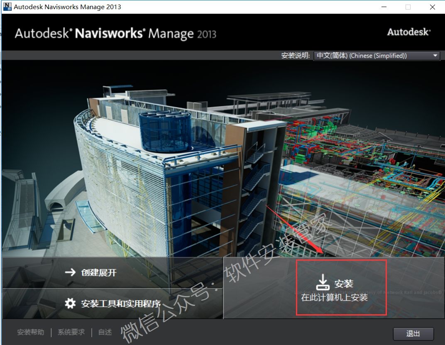Minimize the installer window
445x345 pixels.
[384, 7]
